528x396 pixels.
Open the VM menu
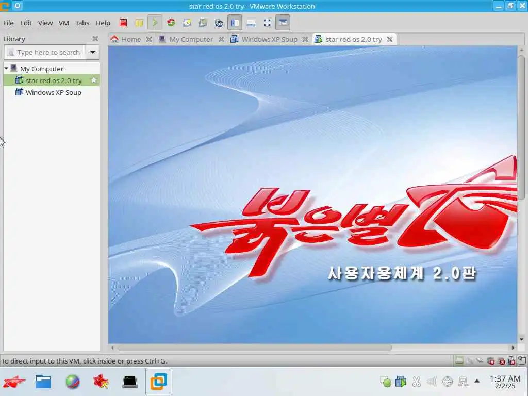point(63,23)
